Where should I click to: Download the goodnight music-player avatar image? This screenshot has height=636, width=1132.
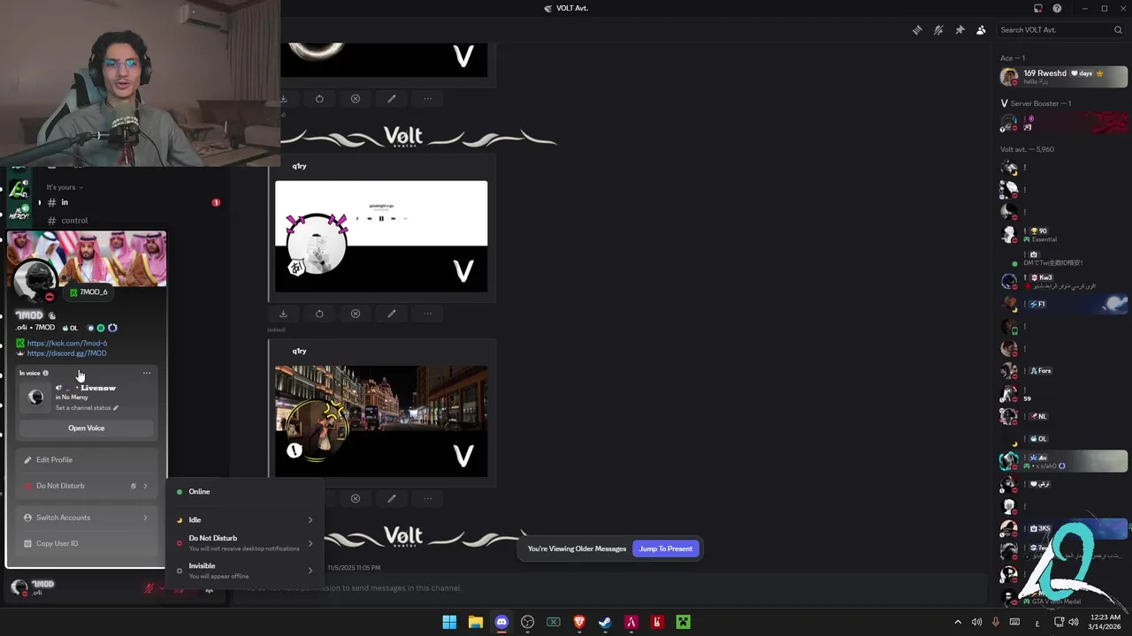tap(283, 314)
